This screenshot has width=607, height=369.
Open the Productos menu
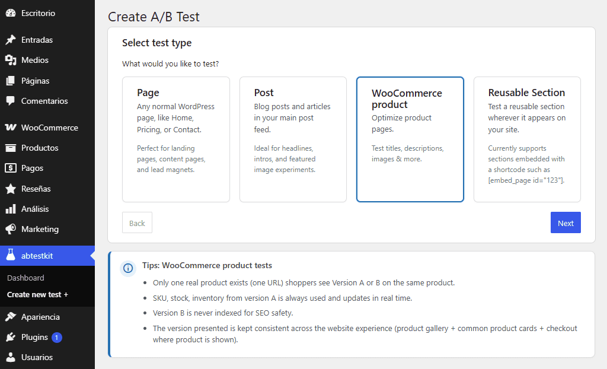tap(47, 148)
